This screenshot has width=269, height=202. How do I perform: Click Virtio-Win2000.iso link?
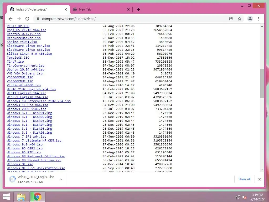(24, 85)
